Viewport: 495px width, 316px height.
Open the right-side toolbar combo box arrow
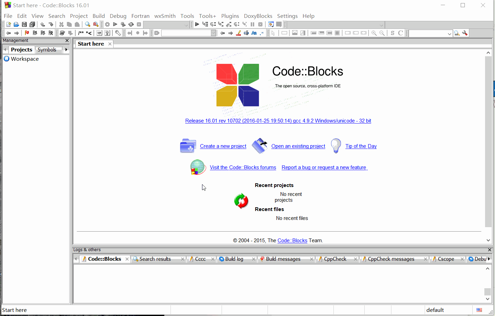[449, 33]
